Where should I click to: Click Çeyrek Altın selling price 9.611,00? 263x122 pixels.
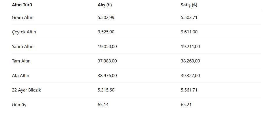[x=189, y=32]
